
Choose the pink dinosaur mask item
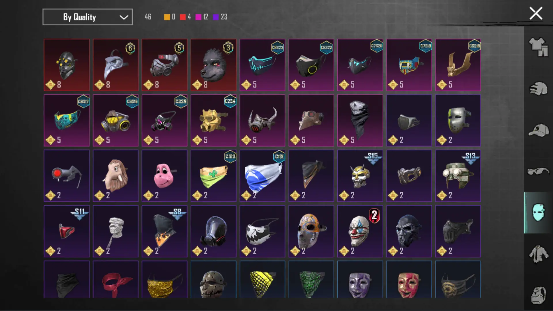(164, 176)
